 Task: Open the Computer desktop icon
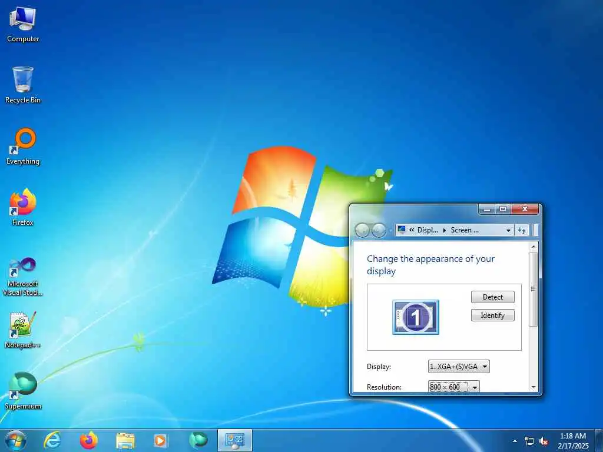pos(23,24)
